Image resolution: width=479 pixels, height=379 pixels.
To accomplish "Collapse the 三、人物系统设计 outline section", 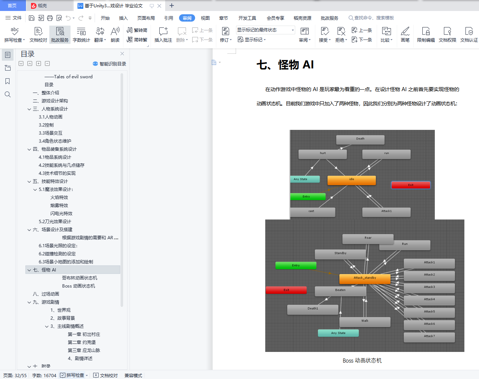I will pyautogui.click(x=29, y=109).
